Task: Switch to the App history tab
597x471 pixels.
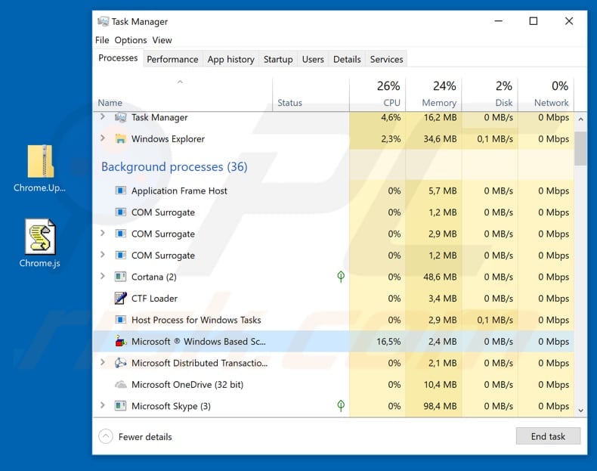Action: tap(230, 60)
